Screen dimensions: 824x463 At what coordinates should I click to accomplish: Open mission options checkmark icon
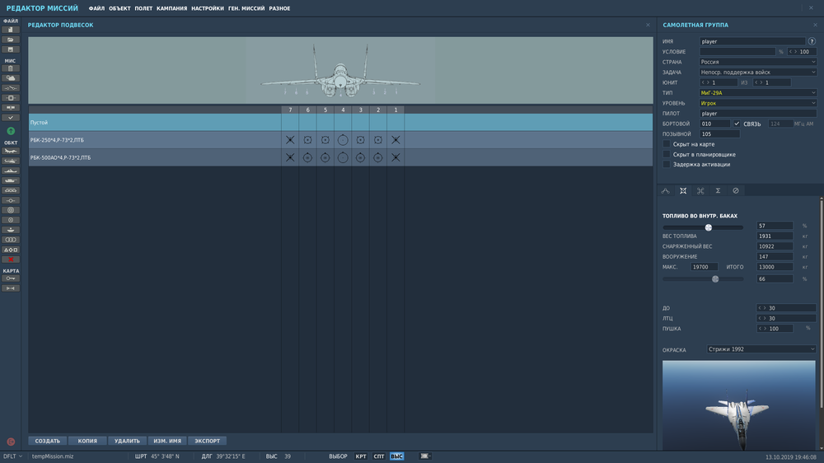pos(11,118)
